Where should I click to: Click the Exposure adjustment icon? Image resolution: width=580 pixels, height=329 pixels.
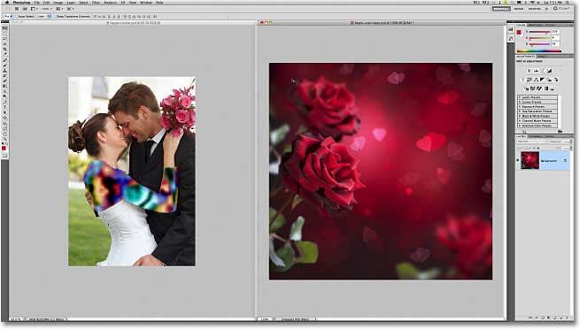click(x=549, y=71)
